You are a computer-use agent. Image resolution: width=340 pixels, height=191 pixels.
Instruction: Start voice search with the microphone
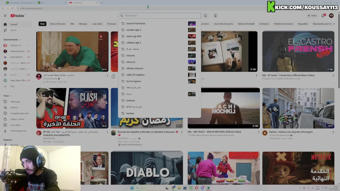coord(215,16)
